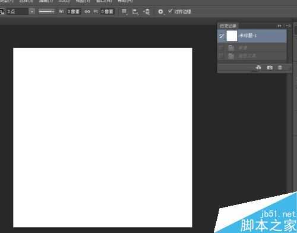Create new snapshot camera icon
The width and height of the screenshot is (297, 233).
pos(270,68)
